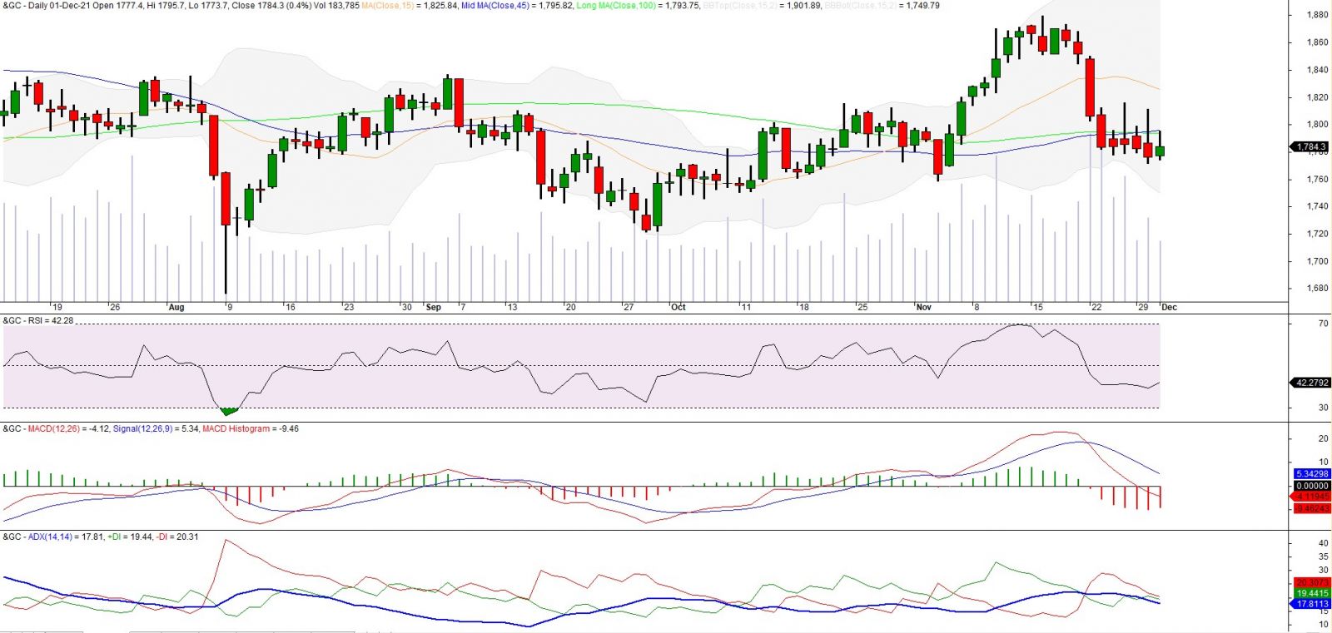Click the 'Long MA(Close,100) = 1,793.75' legend label
1332x633 pixels.
pyautogui.click(x=638, y=5)
